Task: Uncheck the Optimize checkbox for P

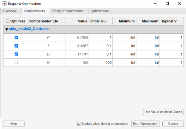Action: pyautogui.click(x=16, y=38)
